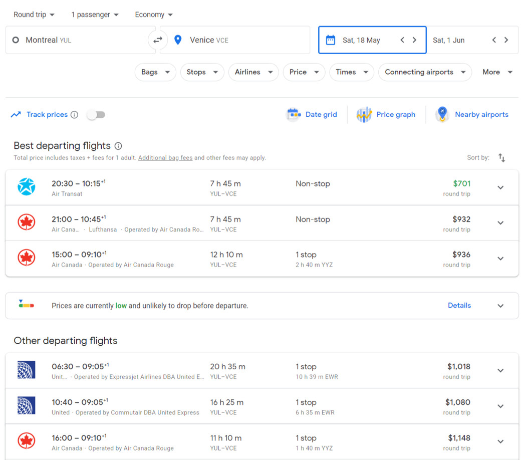
Task: Click the destination location pin icon
Action: pos(178,40)
